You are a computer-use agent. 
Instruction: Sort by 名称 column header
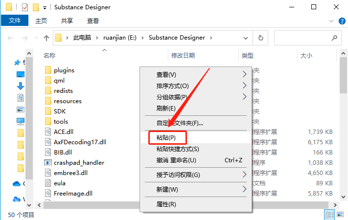tap(49, 55)
